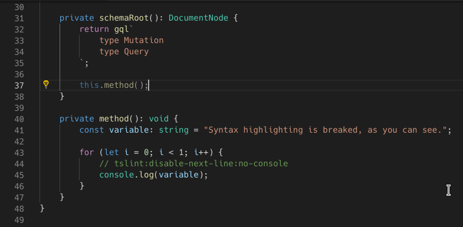Click the 'this' keyword on line 37
Image resolution: width=463 pixels, height=227 pixels.
89,85
